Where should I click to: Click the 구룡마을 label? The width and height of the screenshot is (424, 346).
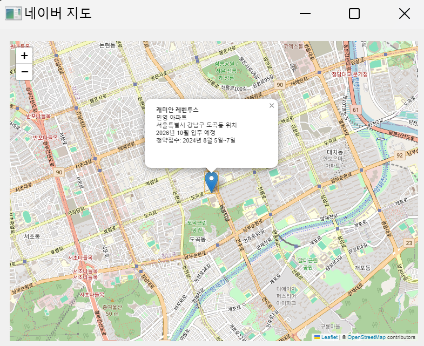[331, 326]
